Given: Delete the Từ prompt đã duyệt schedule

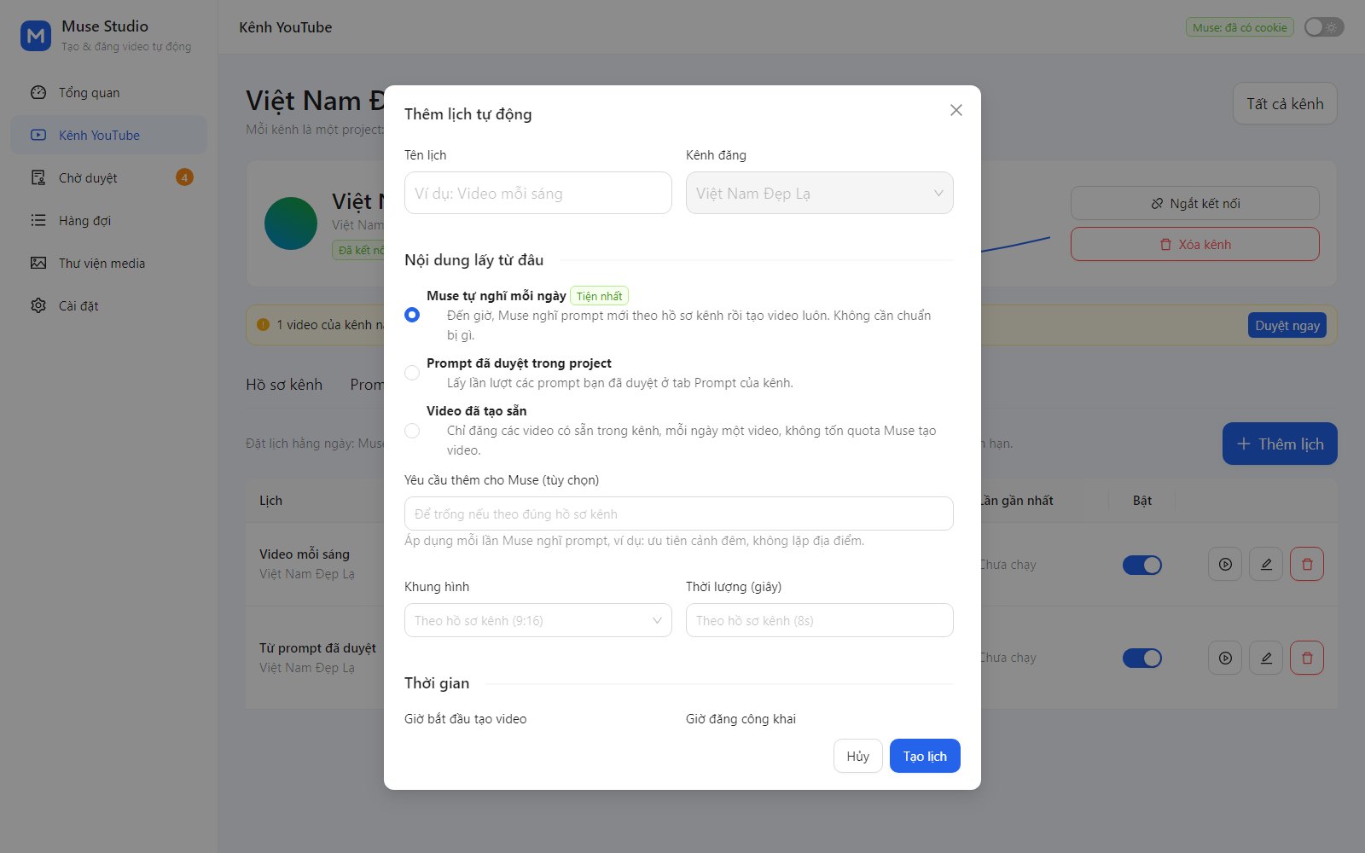Looking at the screenshot, I should click(1307, 658).
